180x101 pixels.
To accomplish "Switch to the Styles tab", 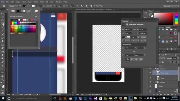I will [x=168, y=27].
